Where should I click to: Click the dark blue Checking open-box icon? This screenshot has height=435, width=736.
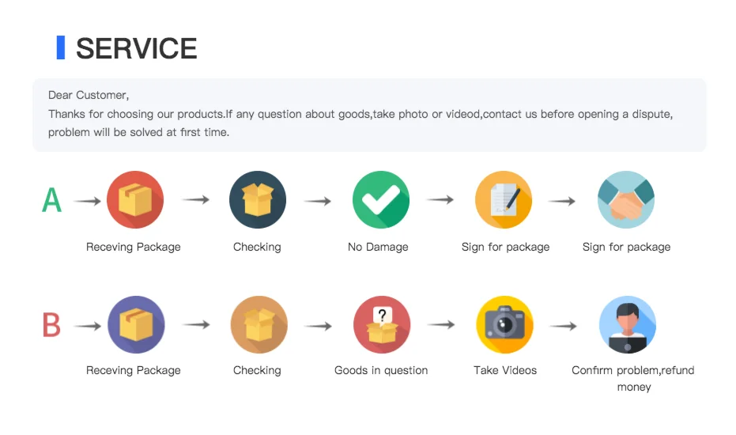[x=257, y=200]
